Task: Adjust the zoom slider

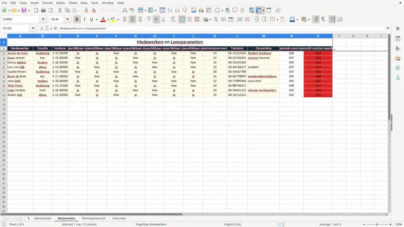Action: pyautogui.click(x=377, y=224)
